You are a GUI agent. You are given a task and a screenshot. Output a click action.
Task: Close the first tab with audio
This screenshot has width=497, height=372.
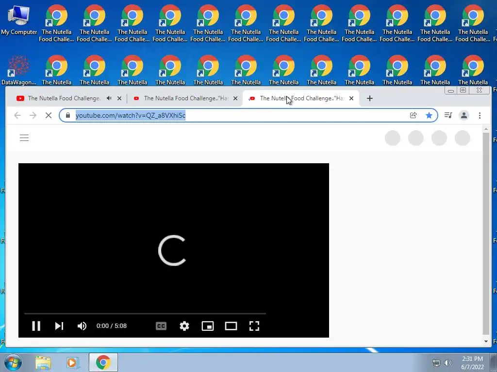(119, 98)
